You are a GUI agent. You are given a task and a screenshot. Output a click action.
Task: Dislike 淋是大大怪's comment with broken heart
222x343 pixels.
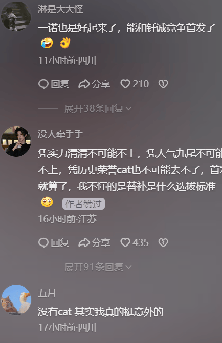(x=163, y=84)
